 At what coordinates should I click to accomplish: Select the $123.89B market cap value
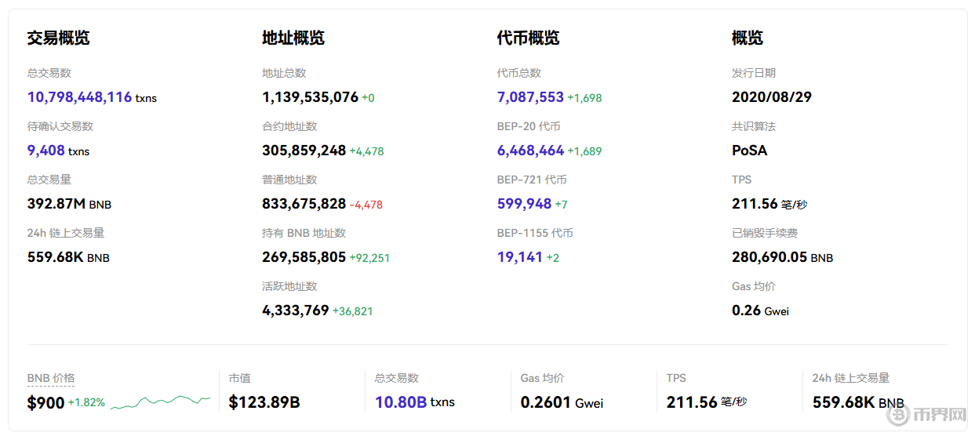tap(264, 403)
